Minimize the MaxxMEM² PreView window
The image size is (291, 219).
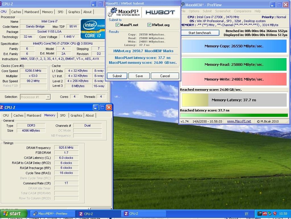[272, 5]
